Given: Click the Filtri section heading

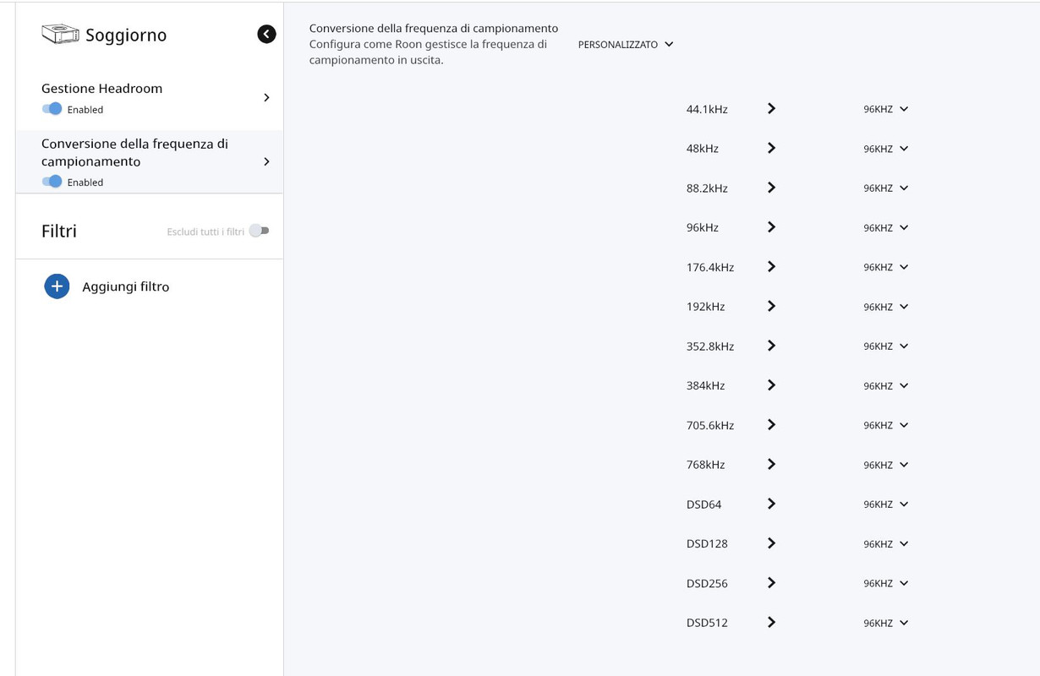Looking at the screenshot, I should pyautogui.click(x=59, y=231).
